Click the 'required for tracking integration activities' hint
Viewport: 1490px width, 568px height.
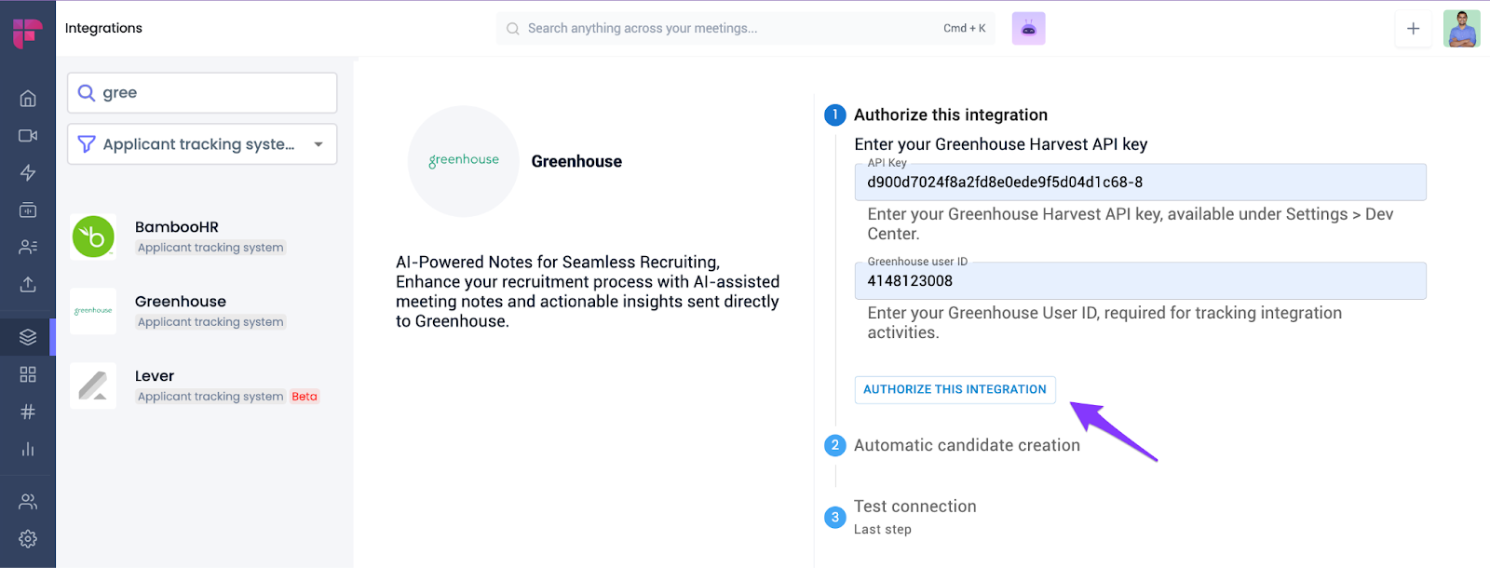(x=1104, y=322)
